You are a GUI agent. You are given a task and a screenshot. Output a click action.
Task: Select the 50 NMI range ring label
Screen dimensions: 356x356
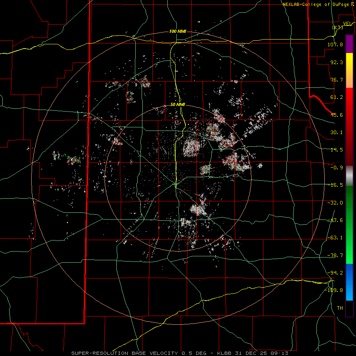pyautogui.click(x=178, y=104)
